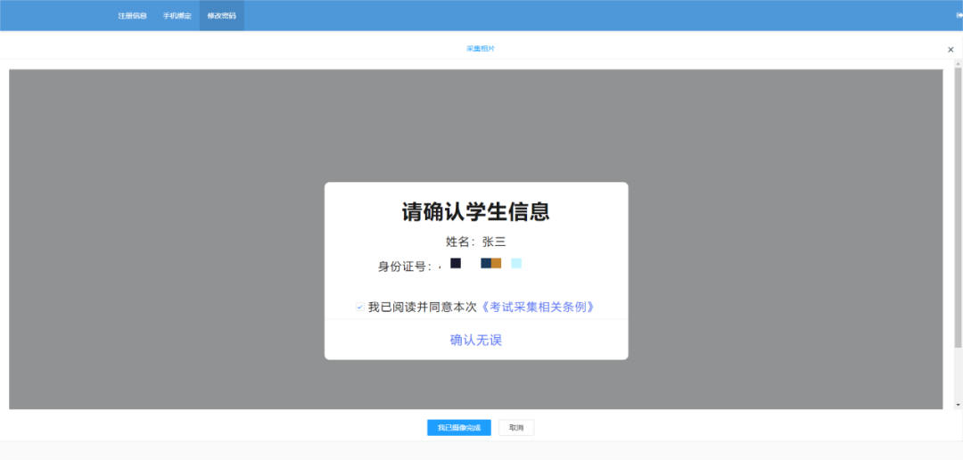Viewport: 963px width, 460px height.
Task: Toggle the 我已阅读并同意 agreement checkbox
Action: (360, 307)
